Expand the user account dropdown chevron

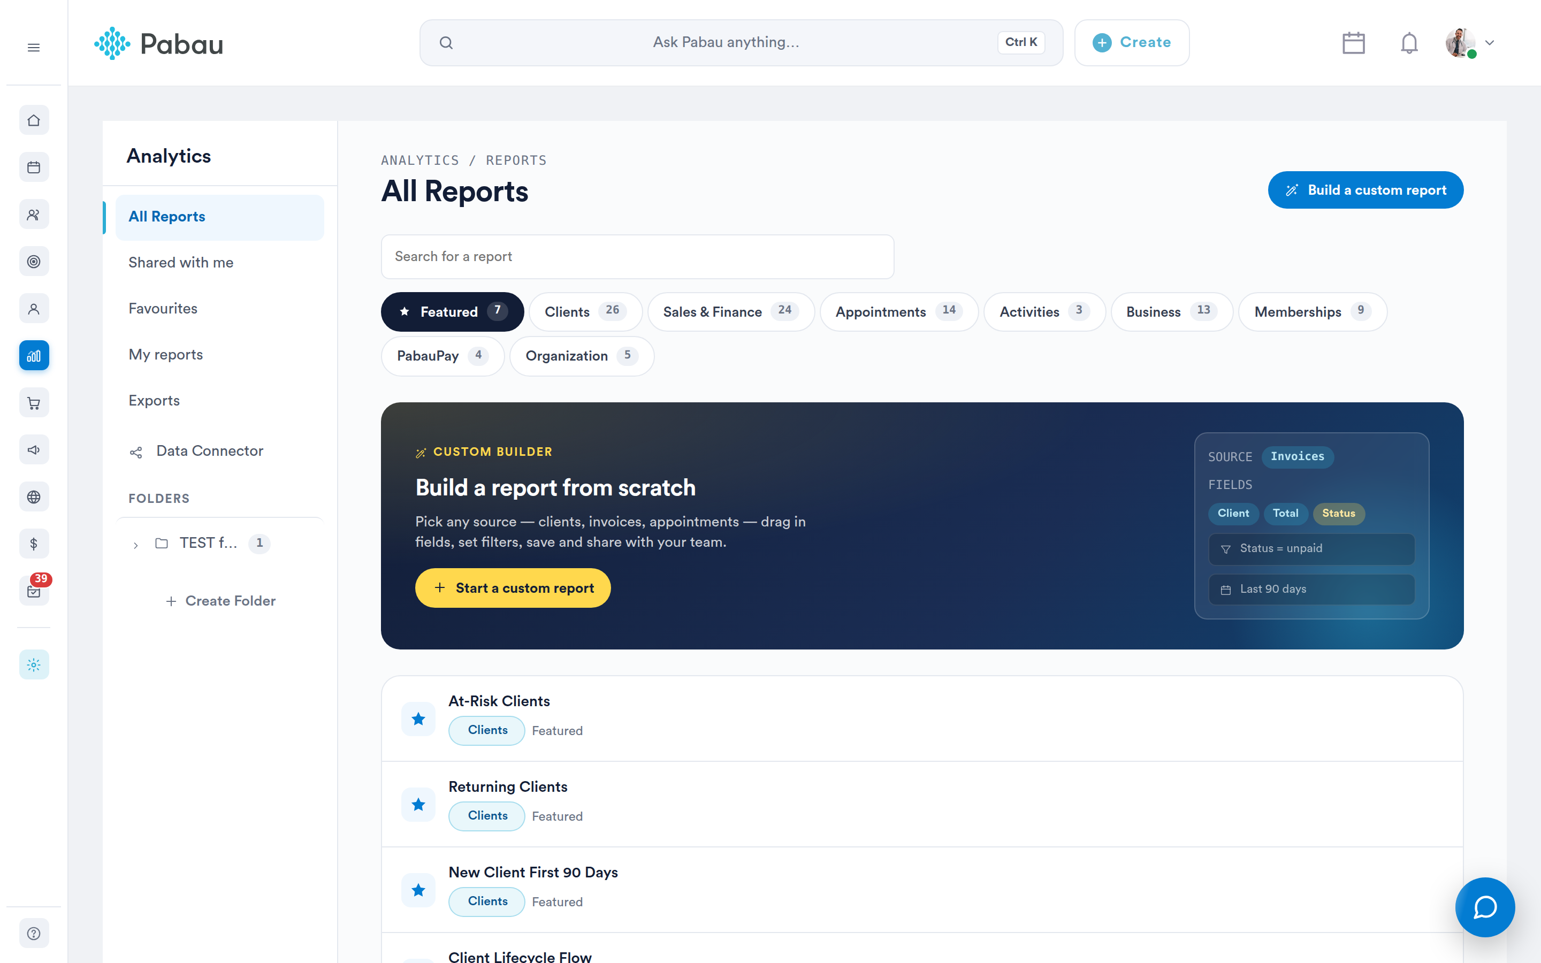click(x=1490, y=43)
